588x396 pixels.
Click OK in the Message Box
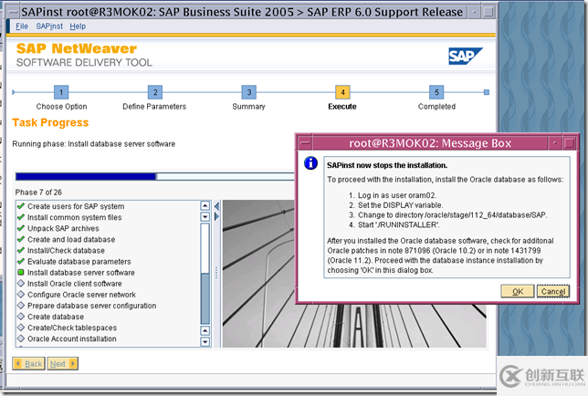[518, 291]
